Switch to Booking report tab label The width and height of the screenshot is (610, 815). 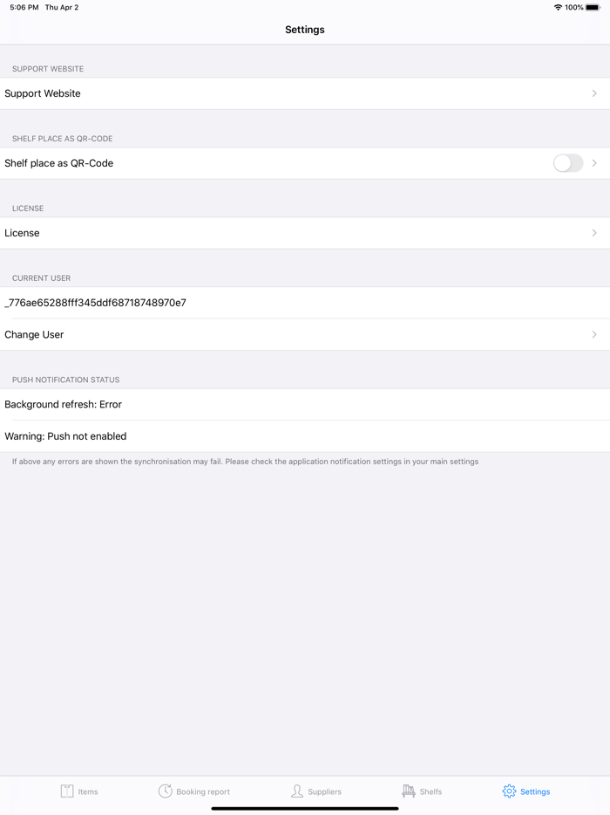[203, 792]
